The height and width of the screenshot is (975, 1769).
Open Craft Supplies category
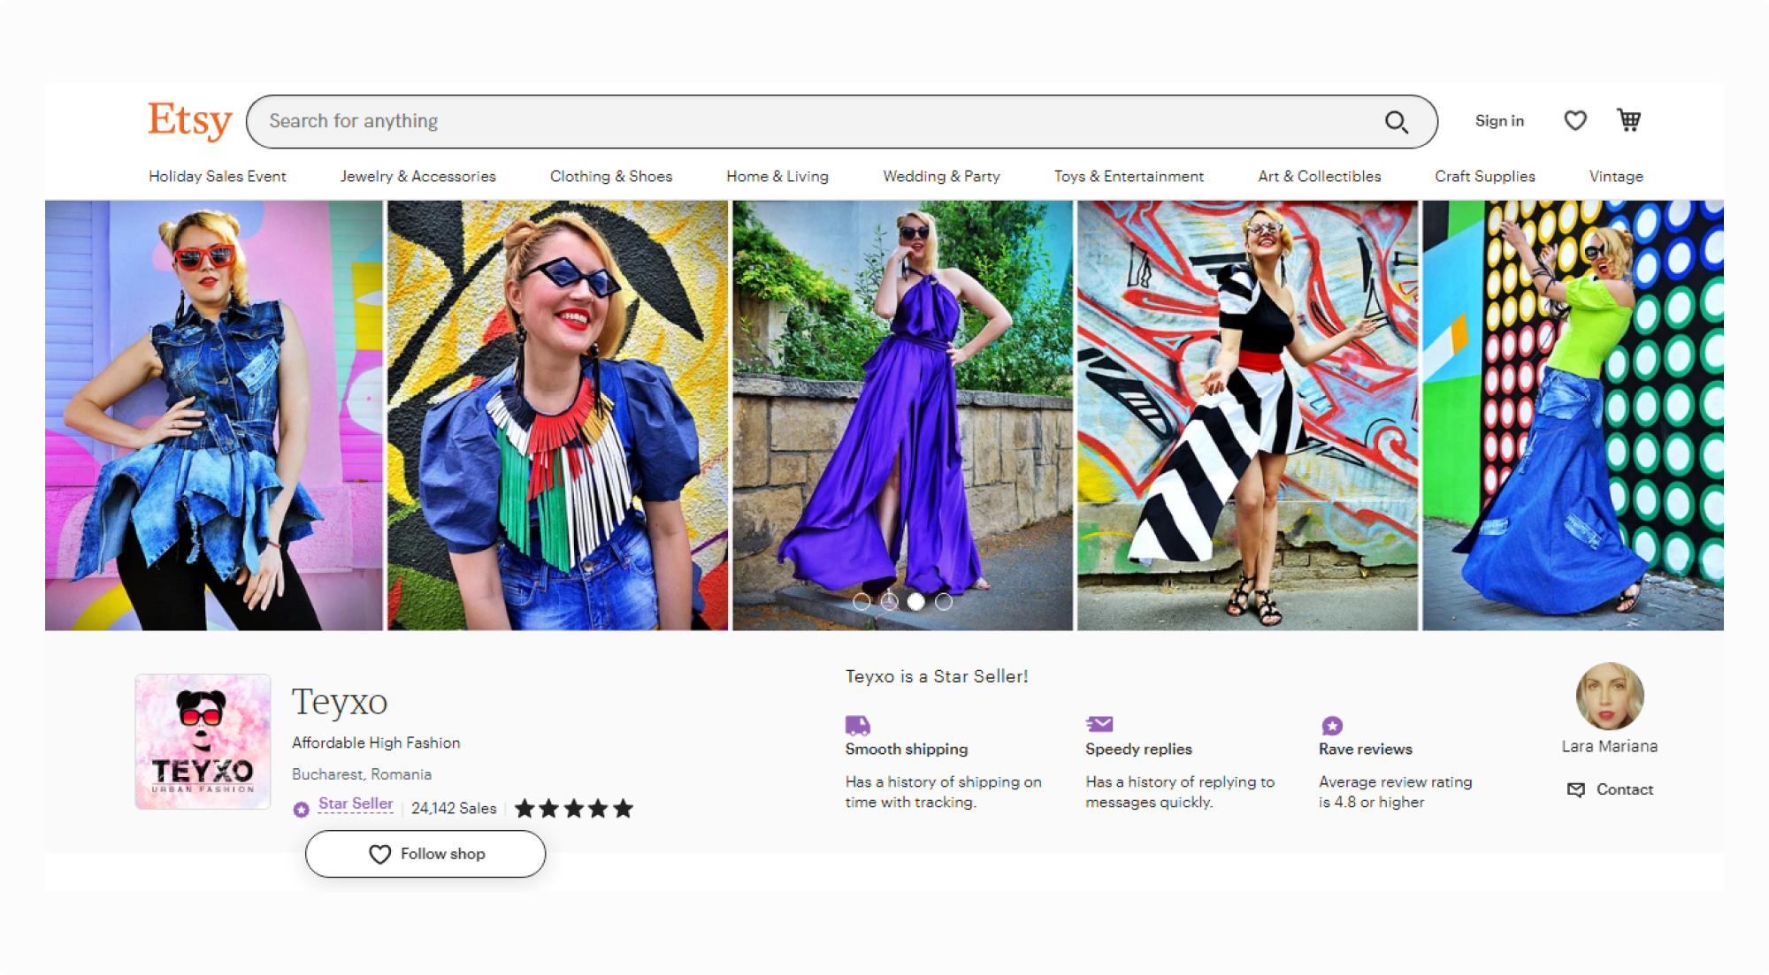(x=1485, y=176)
